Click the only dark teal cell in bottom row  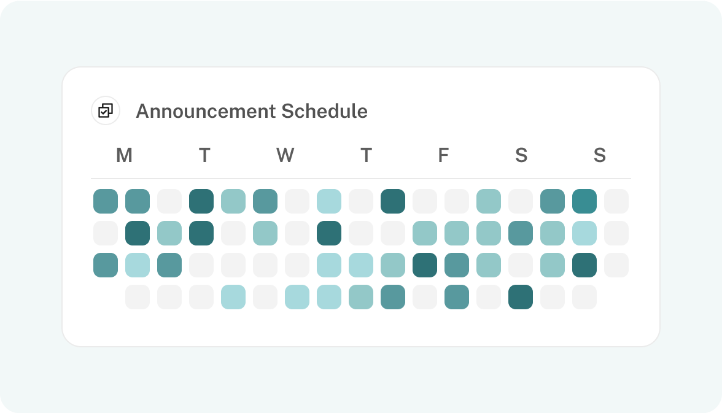[521, 297]
